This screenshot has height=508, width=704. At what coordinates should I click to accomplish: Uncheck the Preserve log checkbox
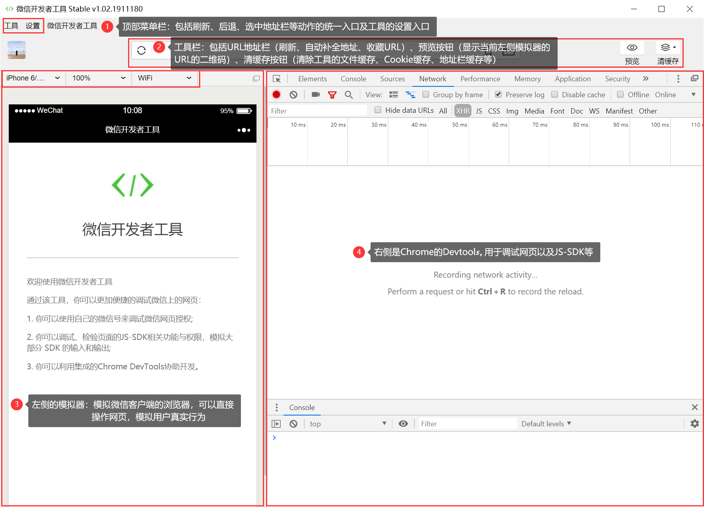pos(498,94)
